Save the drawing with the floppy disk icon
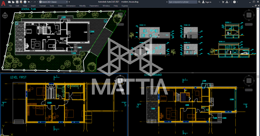260x136 pixels. pos(17,2)
